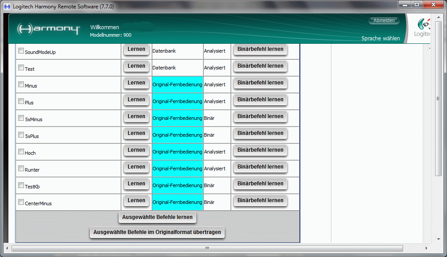Learn binary command for Runter row

pos(260,167)
